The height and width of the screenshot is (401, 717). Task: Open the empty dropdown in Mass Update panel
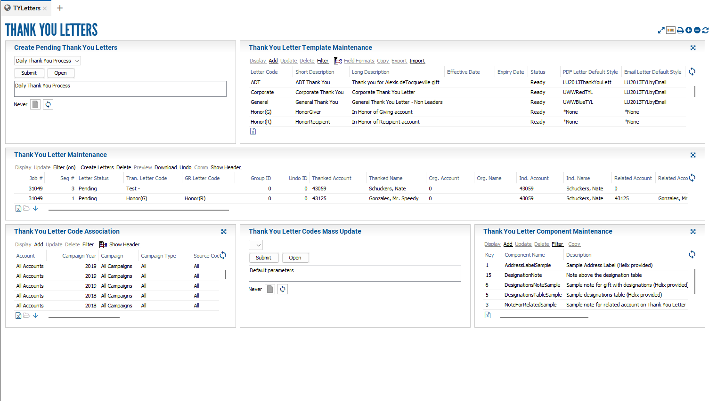pyautogui.click(x=256, y=245)
